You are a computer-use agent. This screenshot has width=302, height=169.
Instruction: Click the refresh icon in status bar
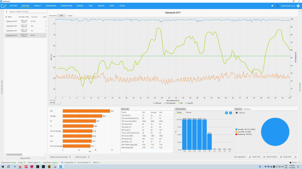(62, 163)
